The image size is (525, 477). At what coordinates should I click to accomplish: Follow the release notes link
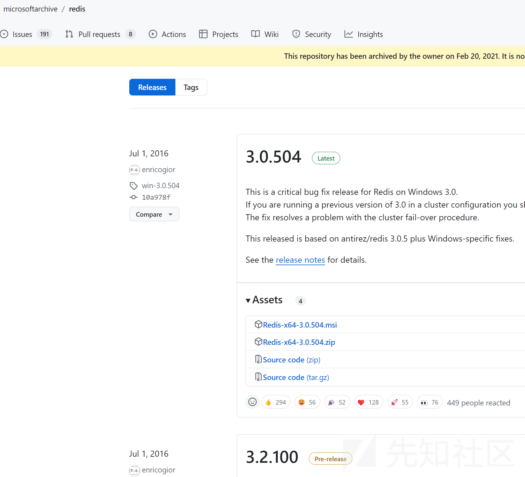pyautogui.click(x=300, y=260)
